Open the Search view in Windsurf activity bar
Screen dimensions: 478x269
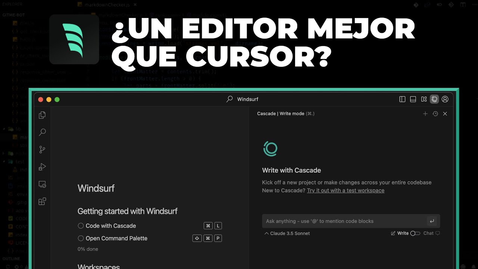[42, 132]
